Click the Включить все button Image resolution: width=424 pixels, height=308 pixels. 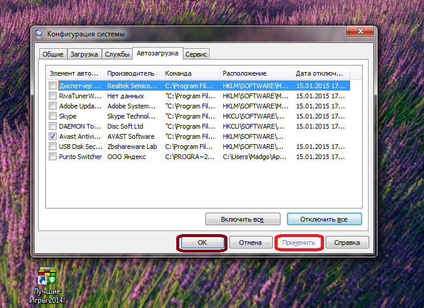[x=242, y=219]
